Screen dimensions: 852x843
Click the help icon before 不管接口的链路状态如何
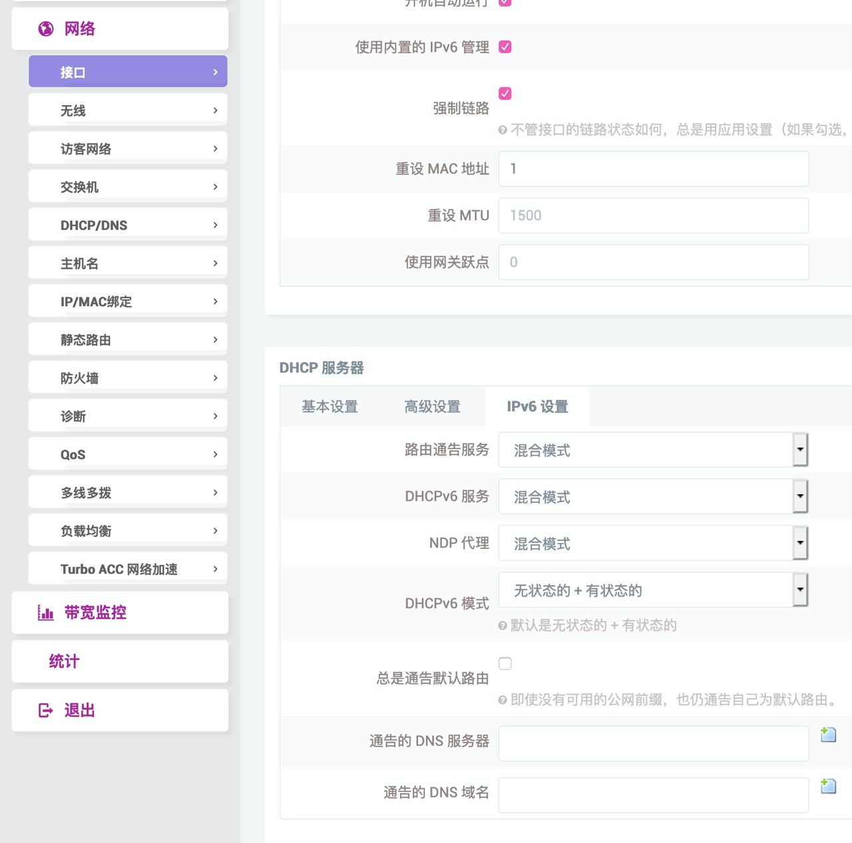pyautogui.click(x=503, y=130)
